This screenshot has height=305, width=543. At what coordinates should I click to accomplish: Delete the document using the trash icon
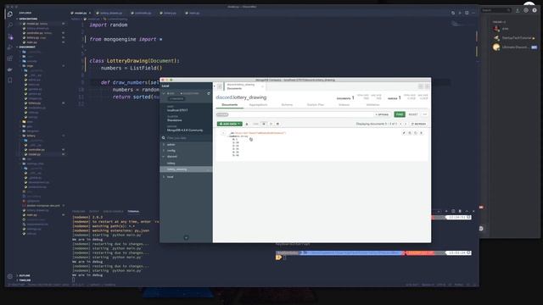(422, 133)
